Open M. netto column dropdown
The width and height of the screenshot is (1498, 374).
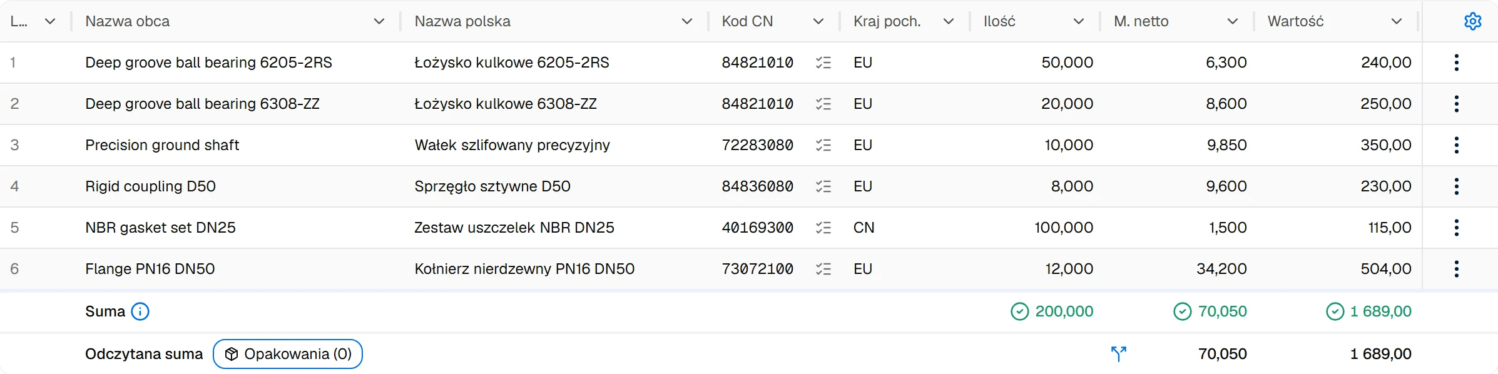point(1233,21)
